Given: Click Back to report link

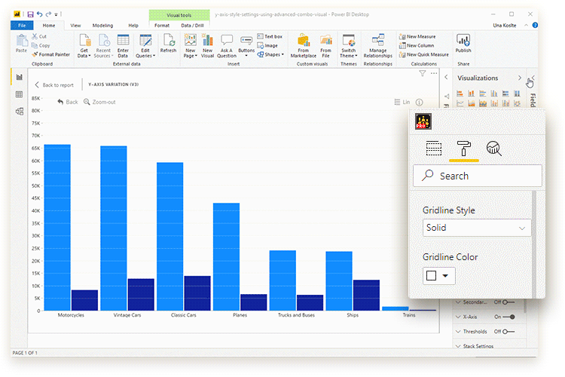Looking at the screenshot, I should (54, 84).
